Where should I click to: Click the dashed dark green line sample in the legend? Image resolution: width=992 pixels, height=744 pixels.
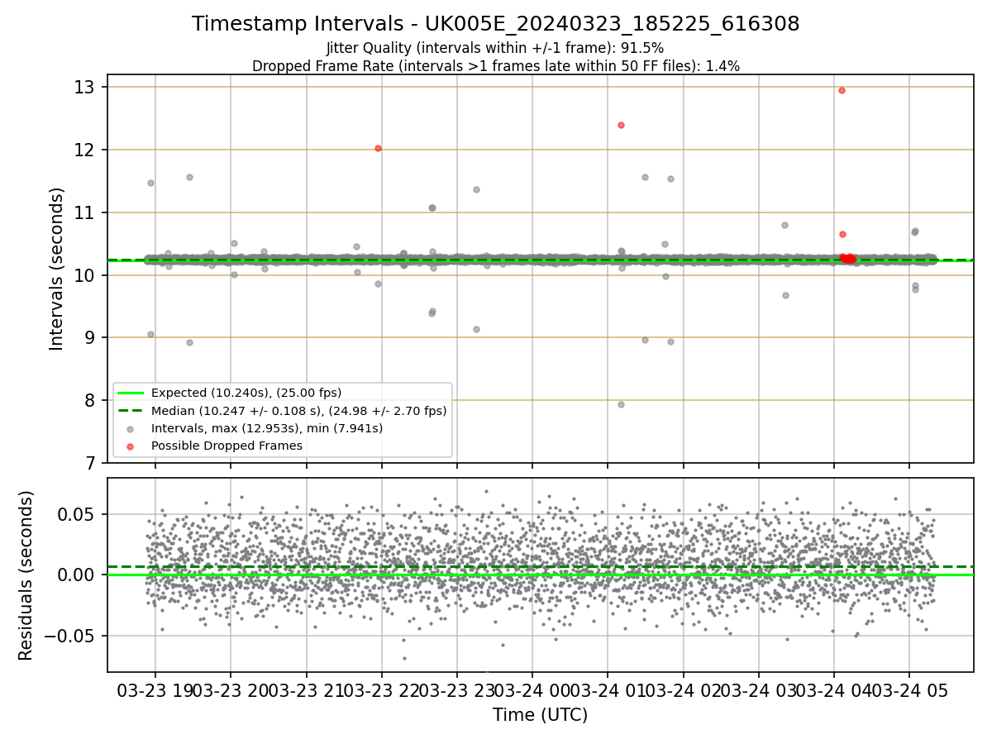pos(131,410)
